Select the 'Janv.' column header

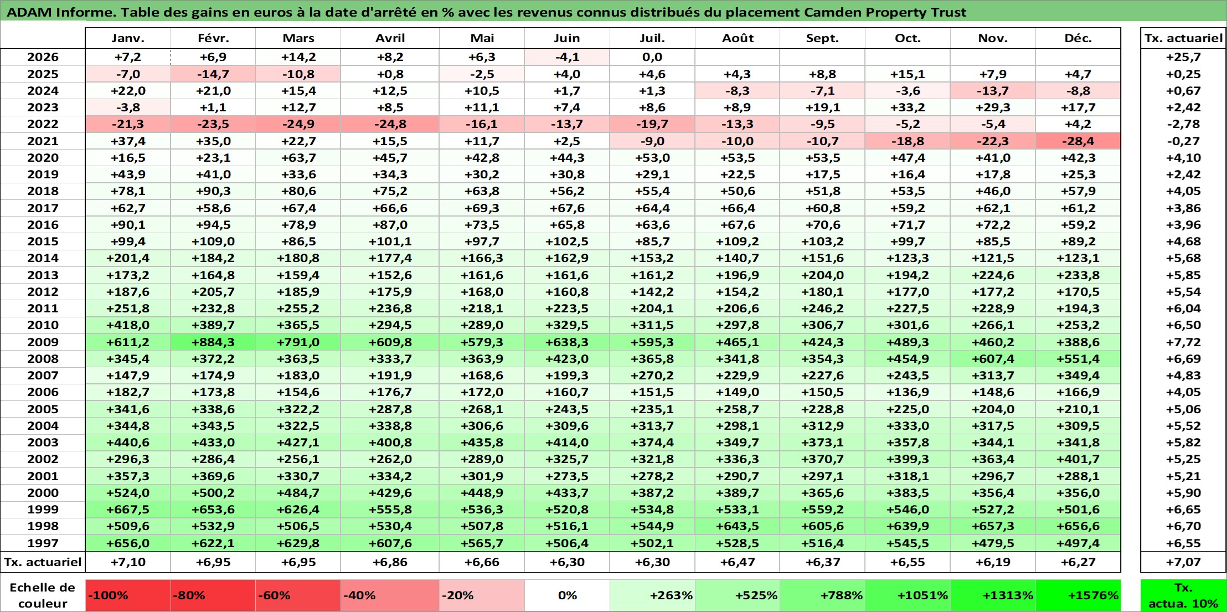coord(128,38)
